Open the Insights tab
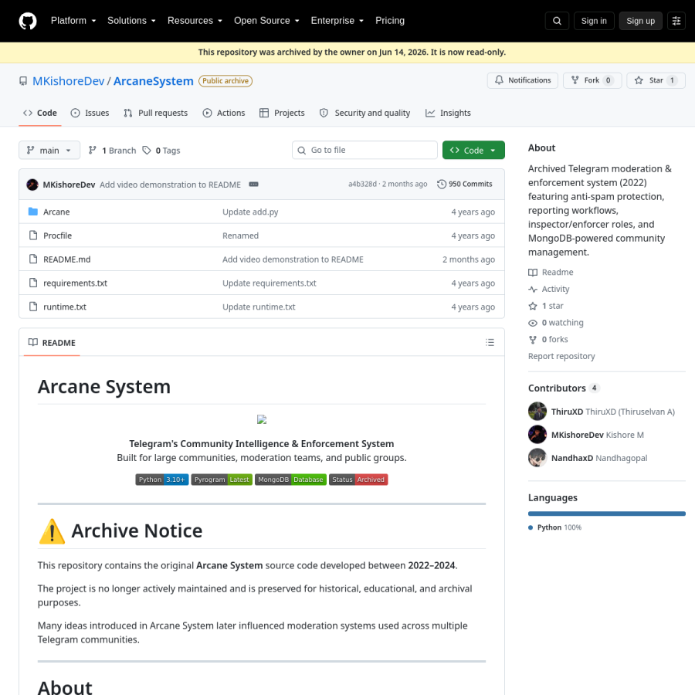695x695 pixels. (448, 113)
